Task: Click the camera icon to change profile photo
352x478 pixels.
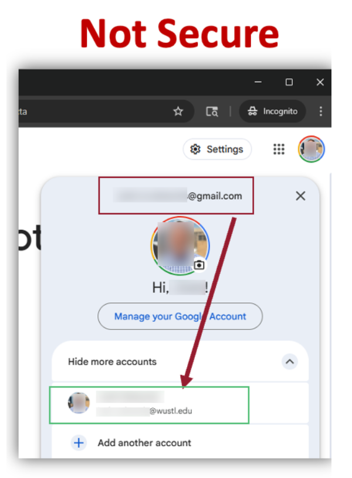Action: pyautogui.click(x=199, y=265)
